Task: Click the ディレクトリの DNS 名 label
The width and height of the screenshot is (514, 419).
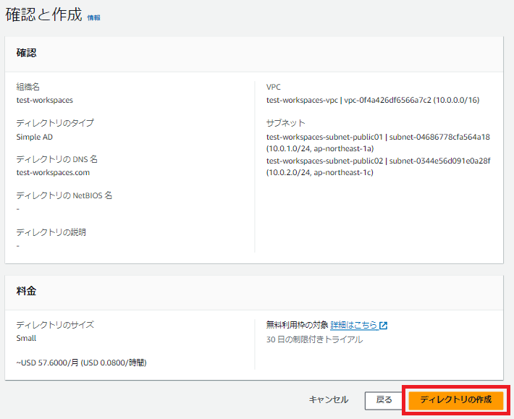Action: click(57, 159)
